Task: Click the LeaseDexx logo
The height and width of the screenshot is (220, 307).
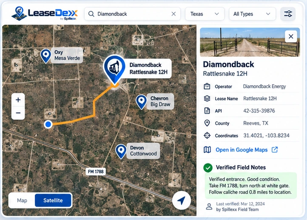Action: tap(45, 14)
